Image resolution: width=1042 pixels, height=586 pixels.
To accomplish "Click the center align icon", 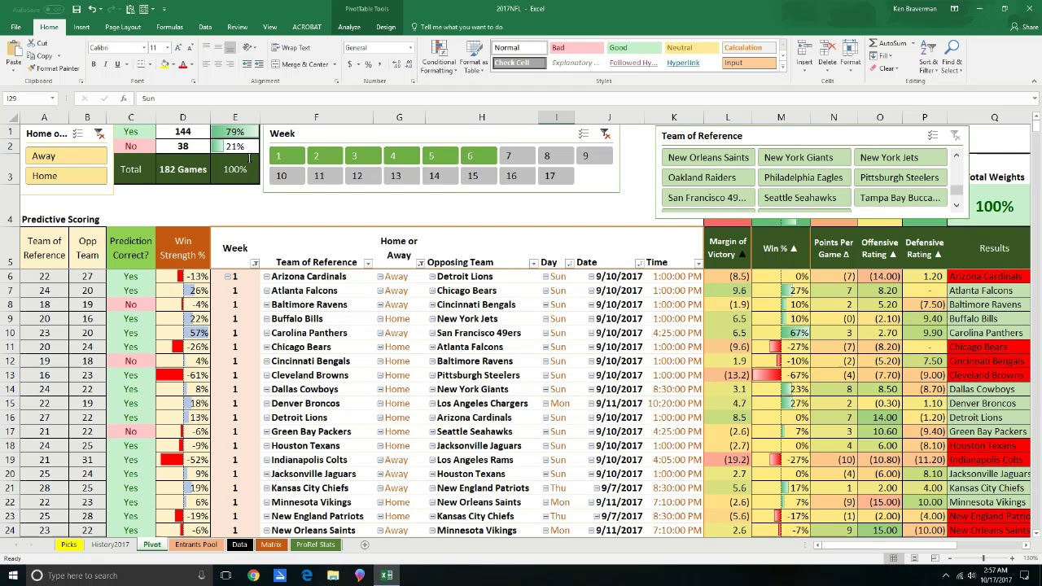I will (218, 64).
